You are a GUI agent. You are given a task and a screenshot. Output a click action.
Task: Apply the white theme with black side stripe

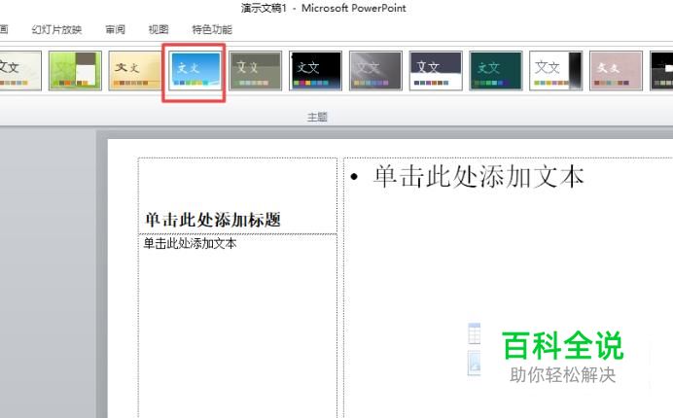[556, 71]
